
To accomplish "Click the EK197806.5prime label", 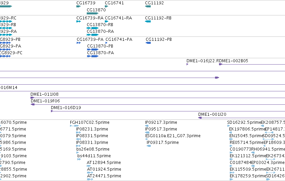I will (247, 129).
